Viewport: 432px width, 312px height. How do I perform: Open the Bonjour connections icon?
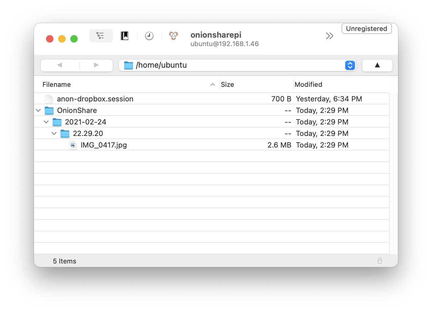coord(174,36)
